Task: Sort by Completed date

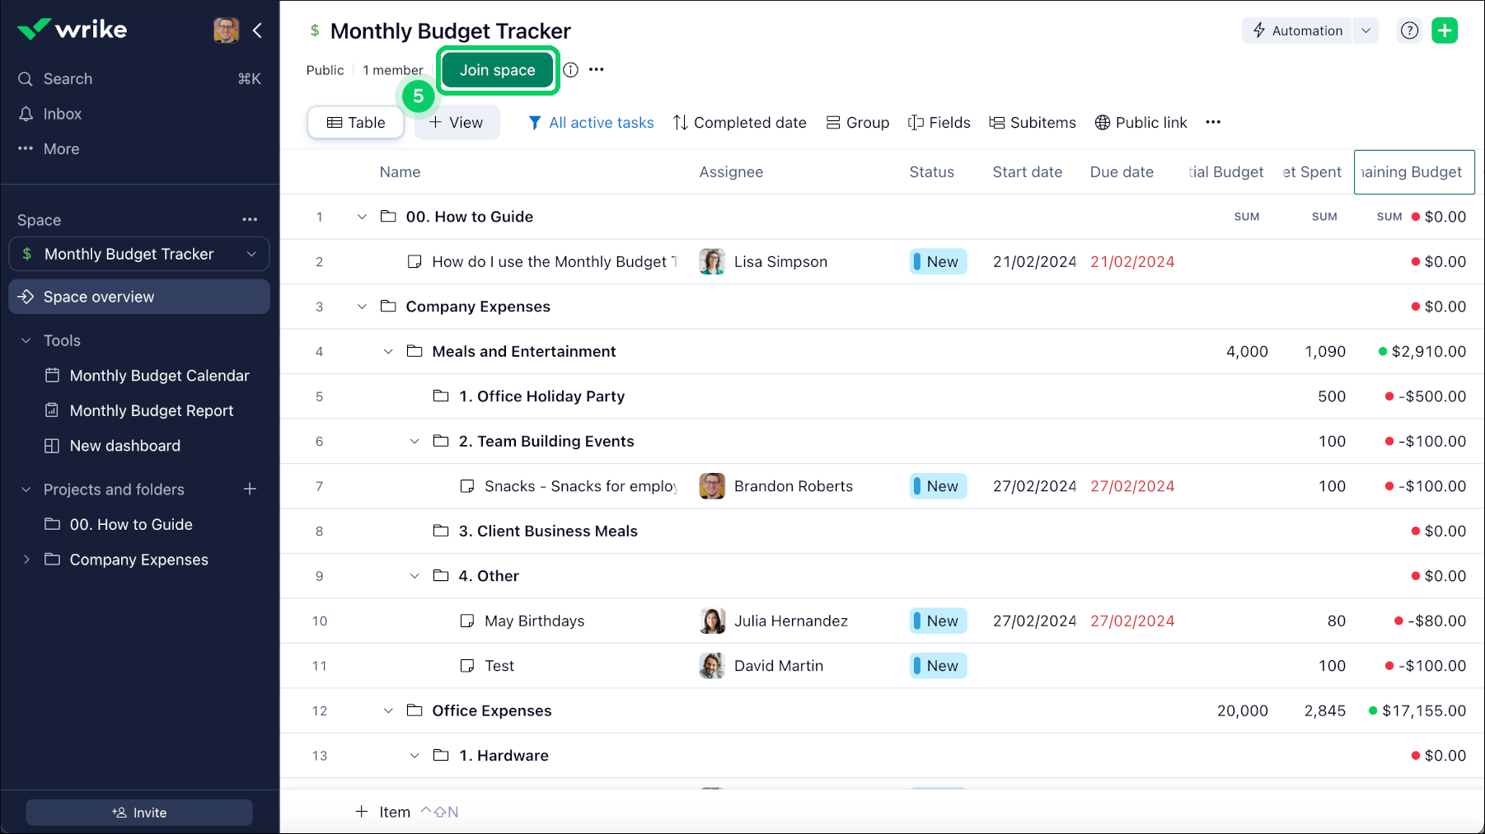Action: click(x=739, y=123)
